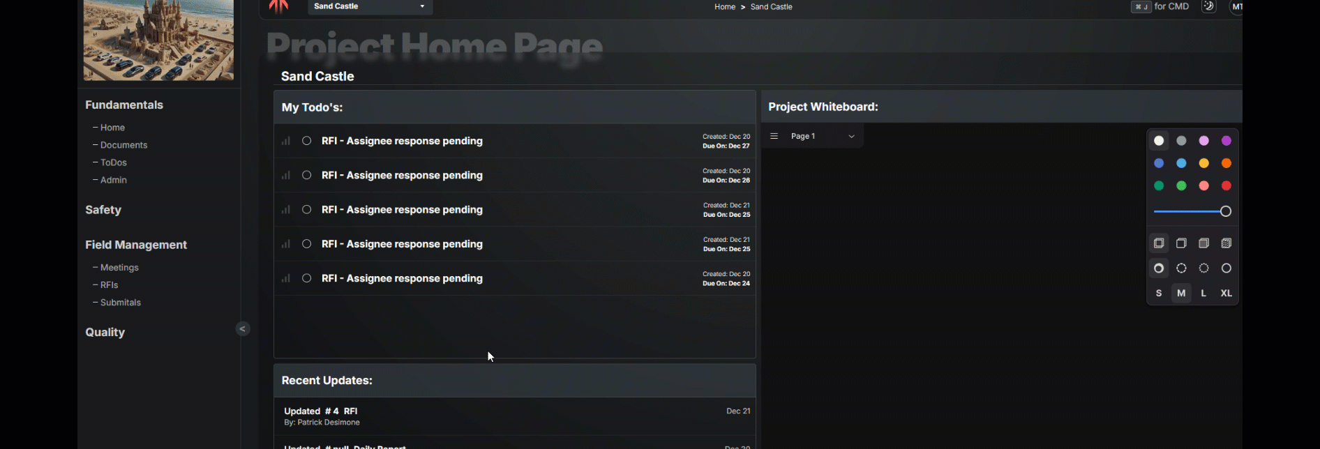The image size is (1320, 449).
Task: Select the pattern fill style icon
Action: (x=1226, y=243)
